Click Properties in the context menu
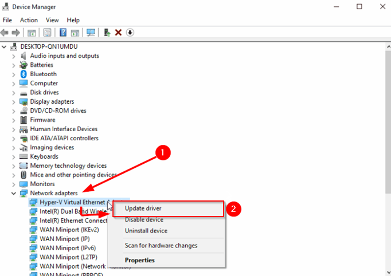Screen dimensions: 391x276 pyautogui.click(x=139, y=260)
